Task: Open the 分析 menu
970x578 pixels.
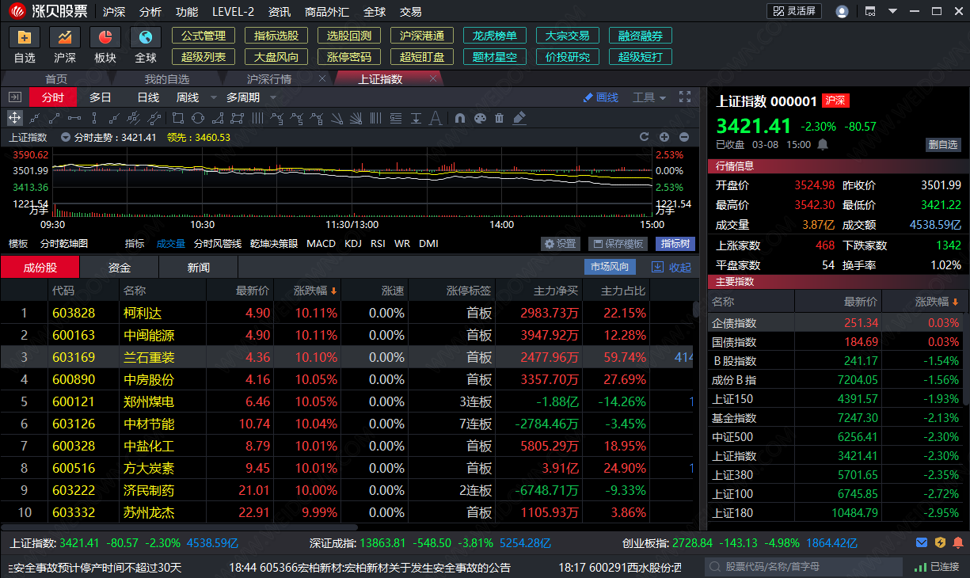Action: [x=150, y=12]
